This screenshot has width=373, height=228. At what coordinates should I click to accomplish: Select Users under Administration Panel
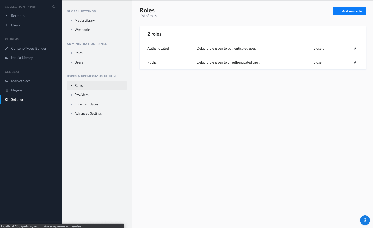click(79, 62)
